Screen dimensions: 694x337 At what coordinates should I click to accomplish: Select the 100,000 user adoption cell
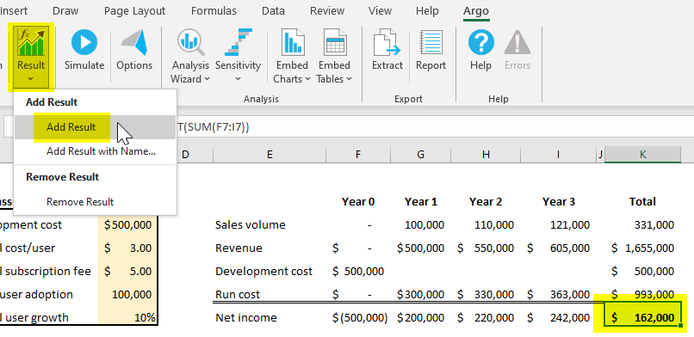coord(127,295)
